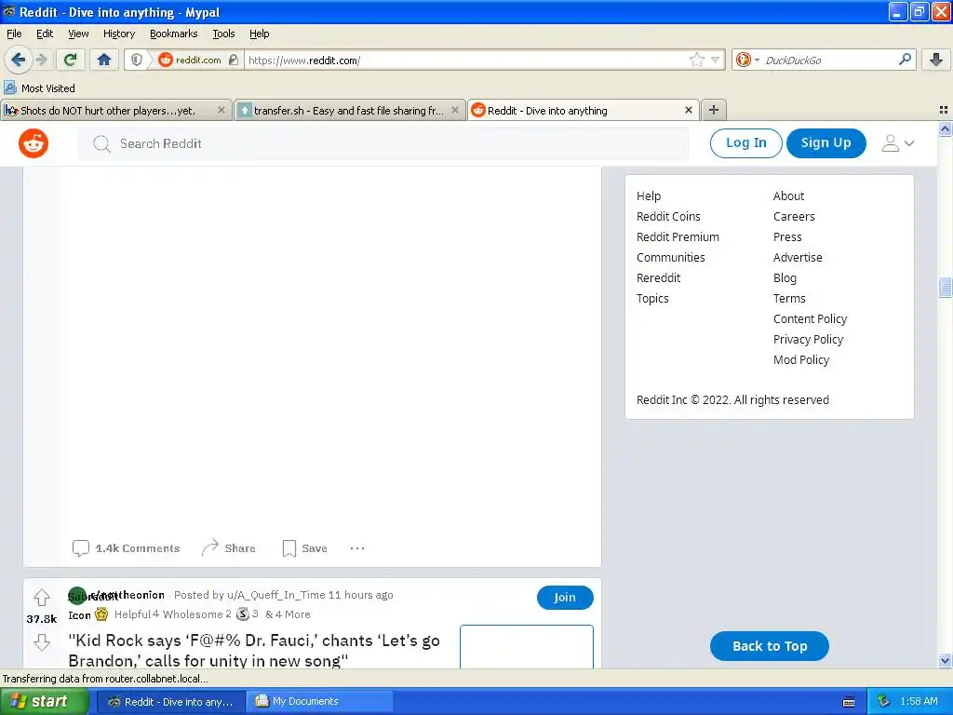Close the transfer.sh tab
The image size is (953, 715).
454,110
